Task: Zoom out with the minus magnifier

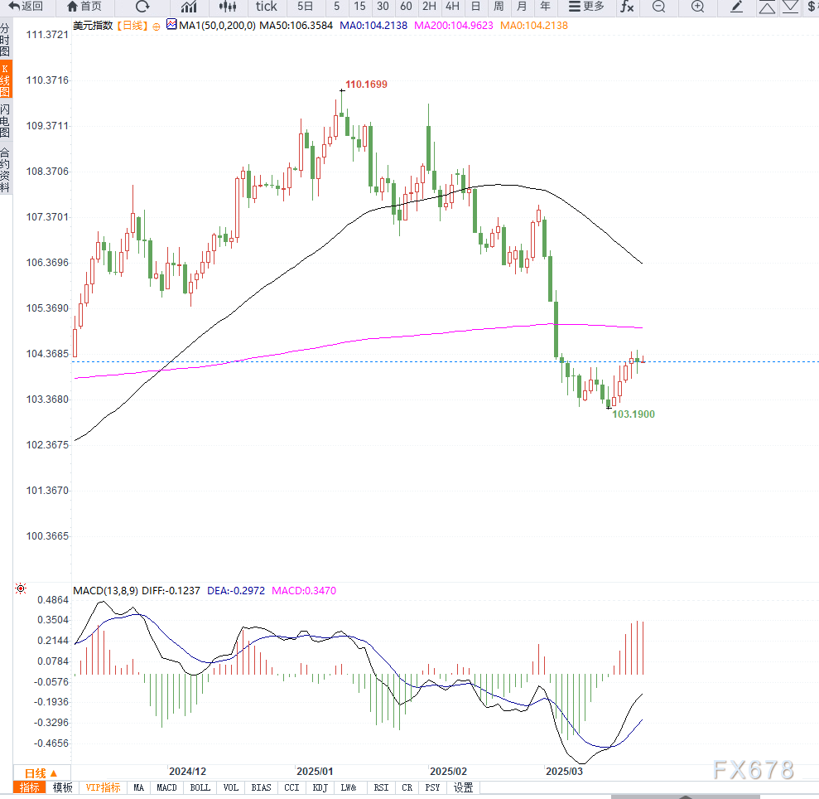Action: click(659, 7)
